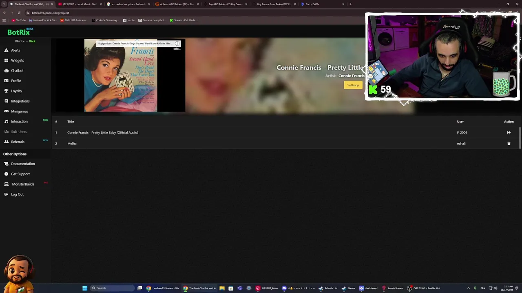Click the Windows taskbar search box
This screenshot has width=522, height=293.
(x=112, y=288)
